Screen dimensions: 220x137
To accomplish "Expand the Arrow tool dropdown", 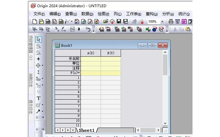I will coord(43,111).
